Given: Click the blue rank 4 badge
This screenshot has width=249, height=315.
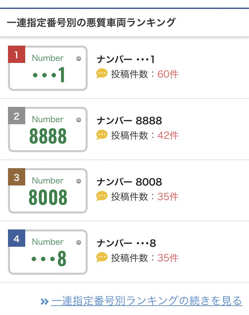Looking at the screenshot, I should [17, 238].
